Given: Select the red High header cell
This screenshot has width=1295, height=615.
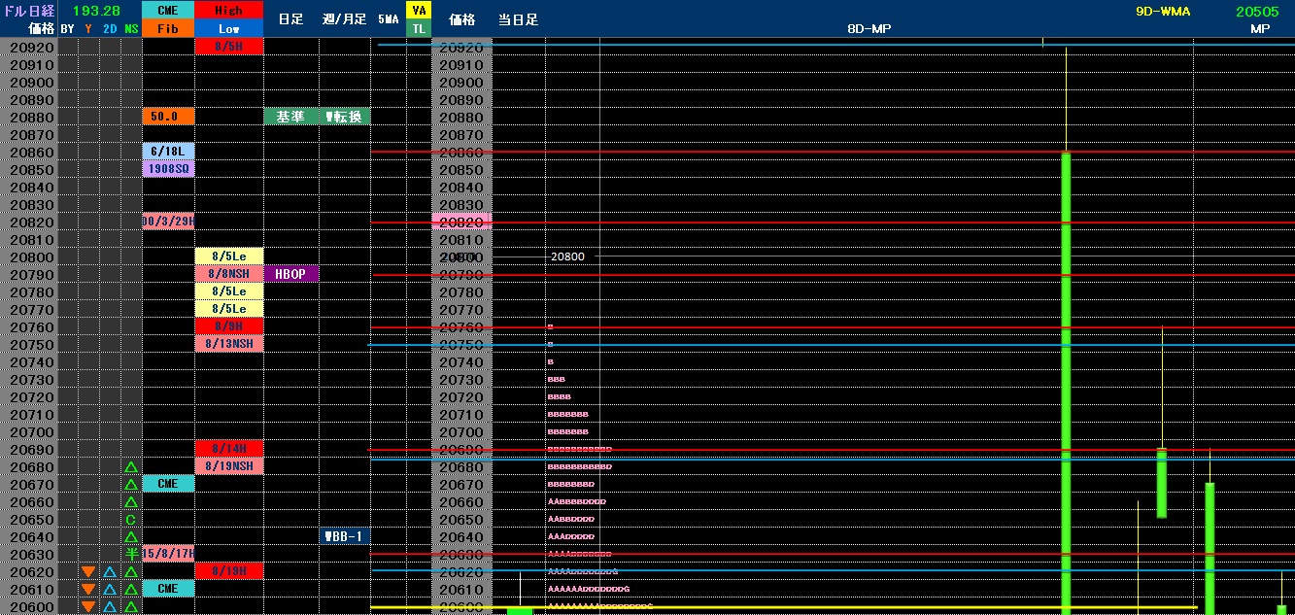Looking at the screenshot, I should pos(228,10).
